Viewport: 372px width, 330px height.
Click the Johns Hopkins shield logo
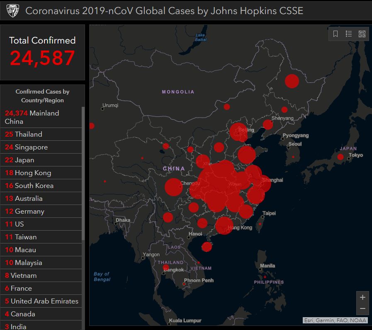(10, 10)
